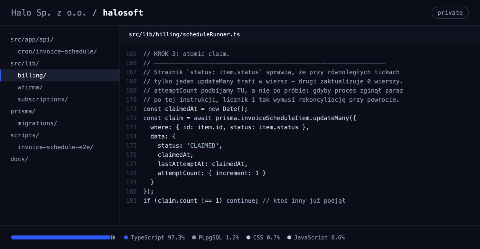Image resolution: width=480 pixels, height=249 pixels.
Task: Click the 'data: {' code line
Action: pos(163,136)
